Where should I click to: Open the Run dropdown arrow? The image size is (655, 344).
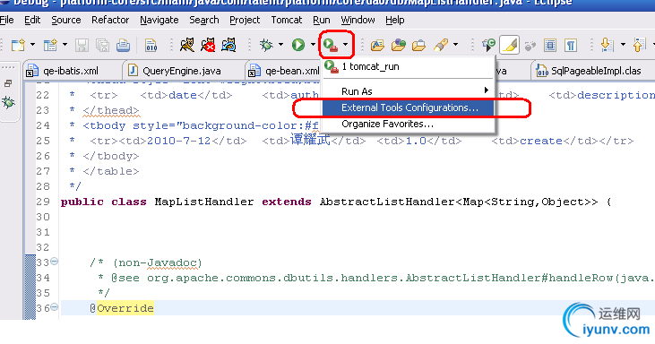[x=313, y=44]
